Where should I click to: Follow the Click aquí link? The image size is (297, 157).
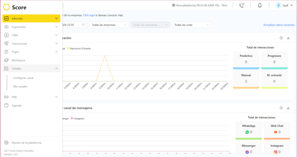(89, 15)
